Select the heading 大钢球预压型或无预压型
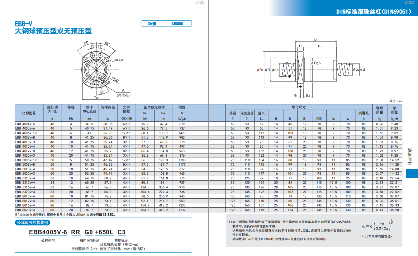The image size is (418, 256). click(53, 31)
